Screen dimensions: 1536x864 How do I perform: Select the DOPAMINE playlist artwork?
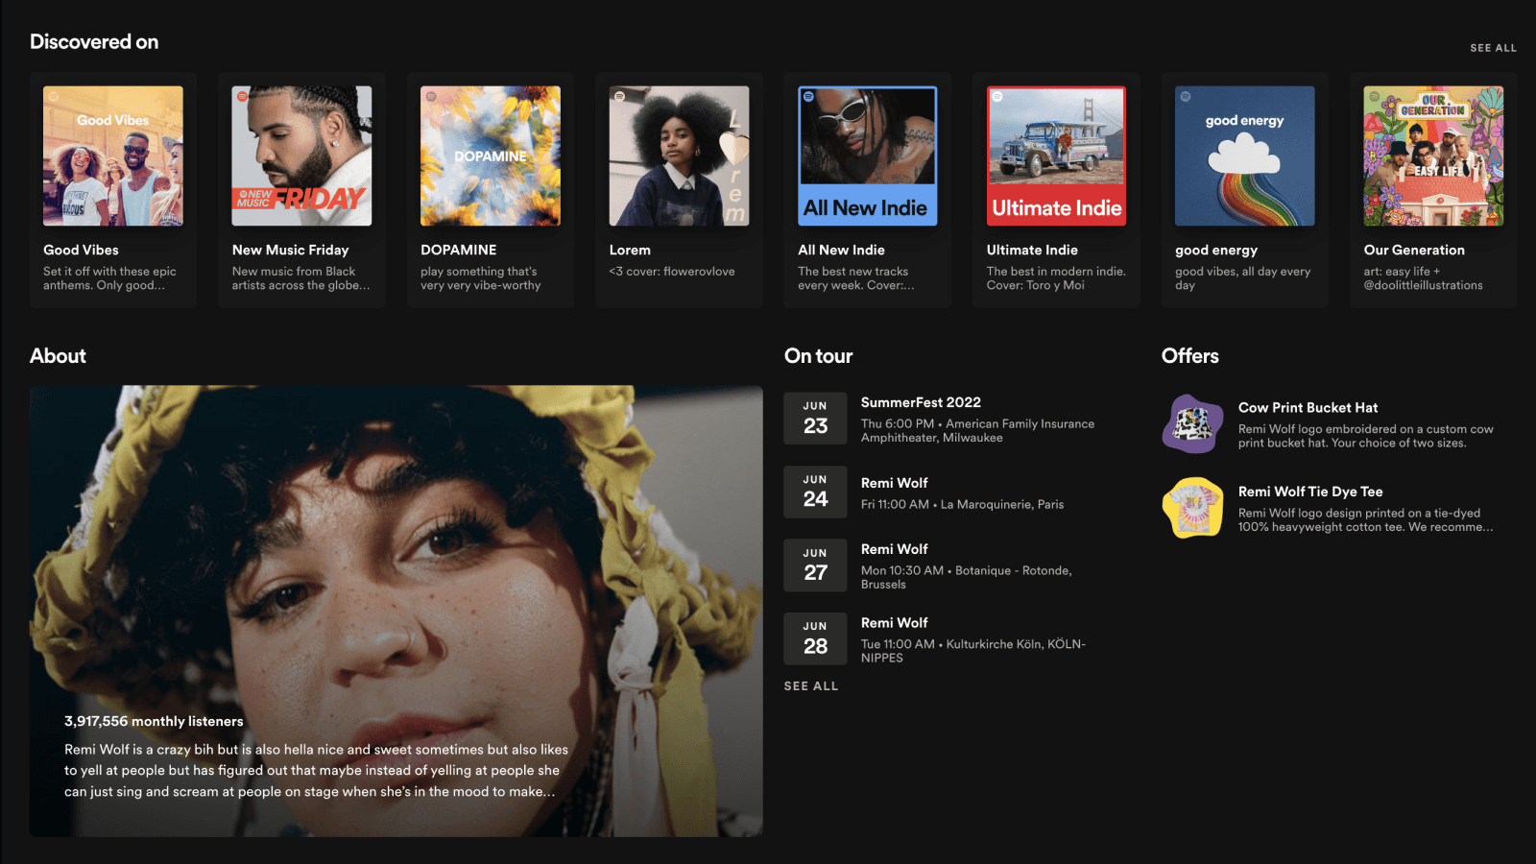pyautogui.click(x=491, y=156)
